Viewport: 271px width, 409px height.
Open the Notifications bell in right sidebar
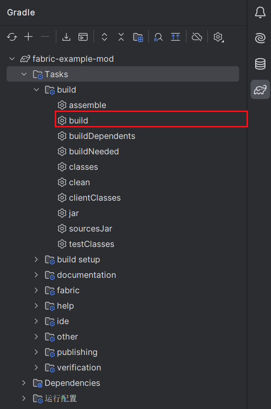coord(260,13)
